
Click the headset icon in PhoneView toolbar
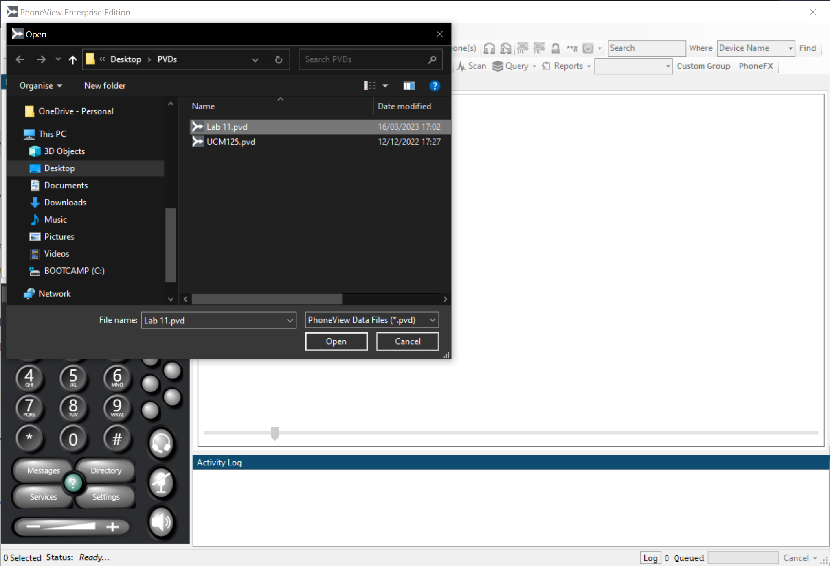pos(489,48)
